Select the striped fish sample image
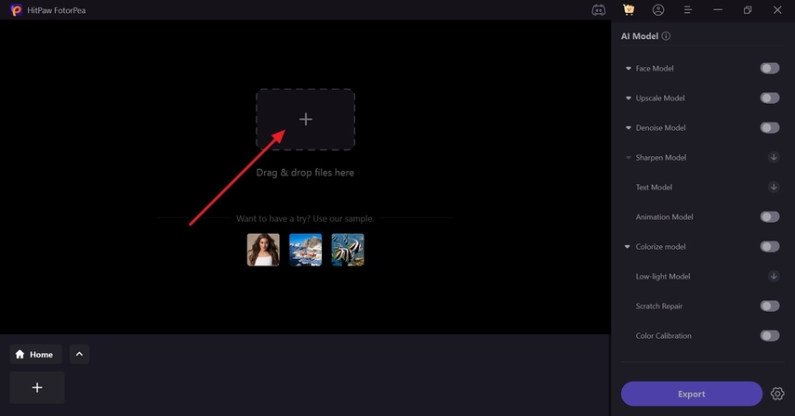This screenshot has width=795, height=416. [348, 250]
